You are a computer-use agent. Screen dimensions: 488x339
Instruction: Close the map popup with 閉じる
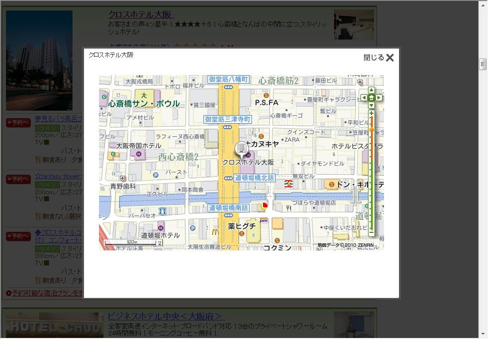(378, 58)
